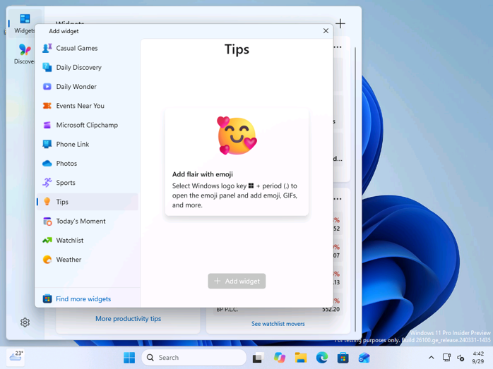The image size is (493, 369).
Task: Click the network status tray icon
Action: (446, 358)
